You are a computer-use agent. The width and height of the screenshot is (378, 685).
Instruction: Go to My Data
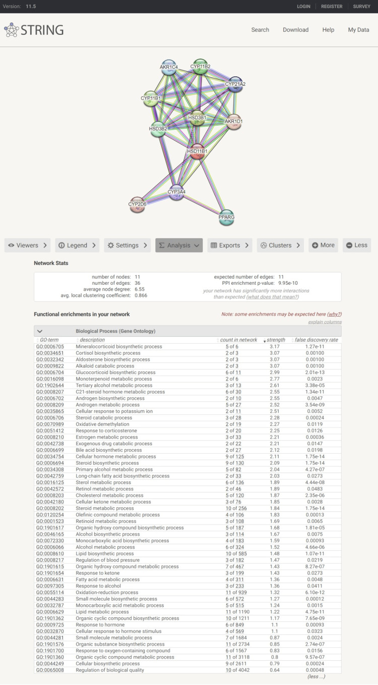click(x=358, y=30)
